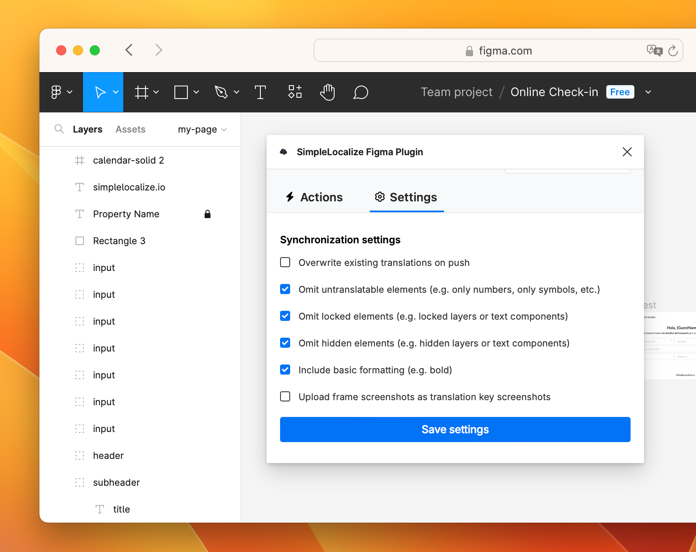Open the Pen tools dropdown chevron

pyautogui.click(x=236, y=92)
